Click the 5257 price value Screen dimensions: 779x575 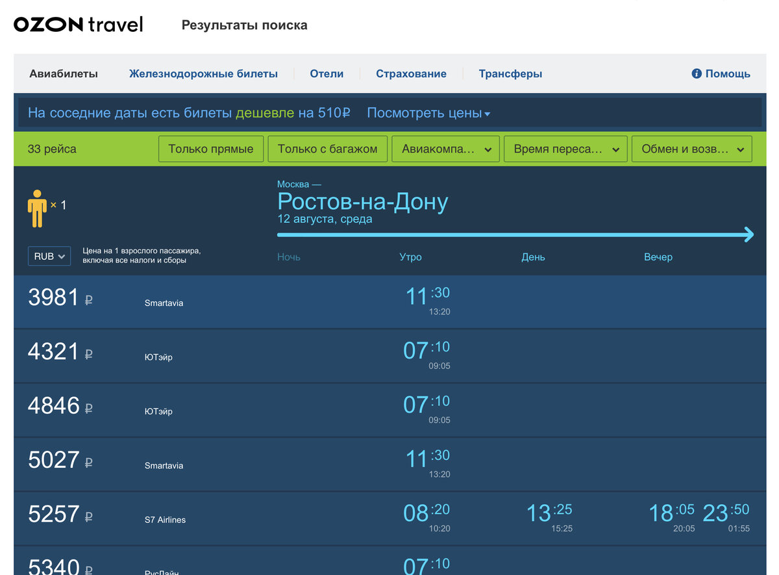[53, 515]
